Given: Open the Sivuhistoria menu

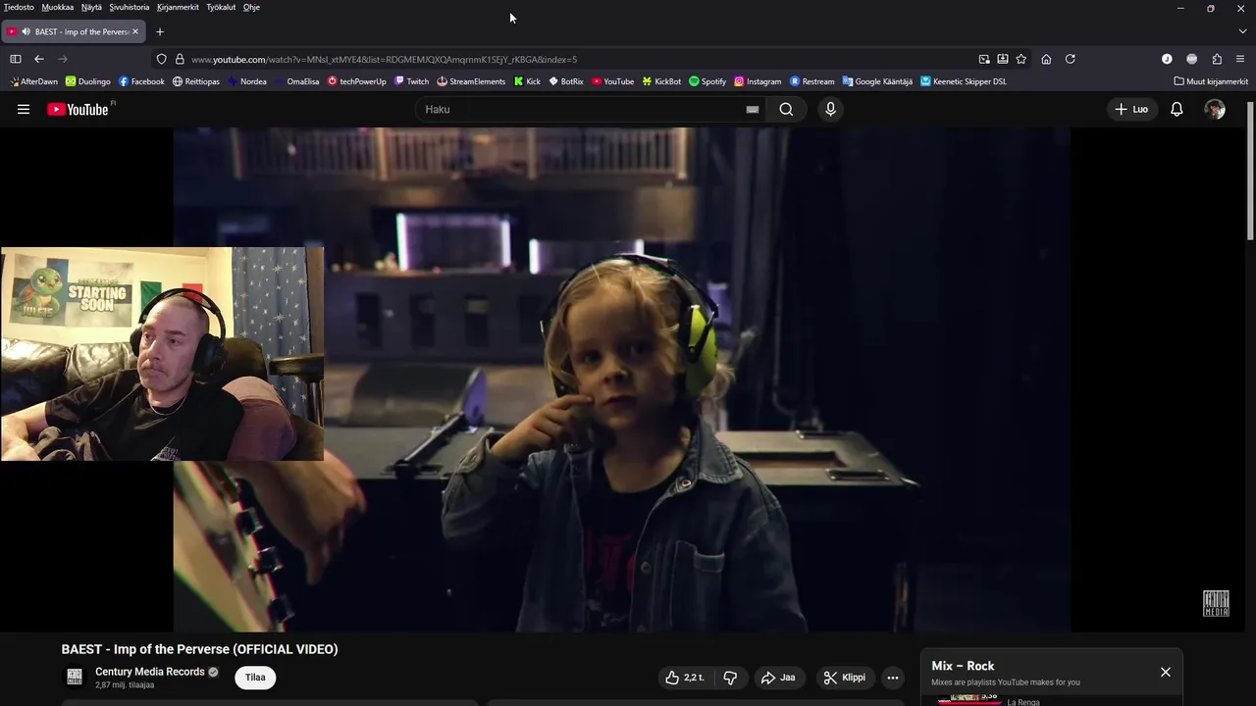Looking at the screenshot, I should [x=130, y=7].
